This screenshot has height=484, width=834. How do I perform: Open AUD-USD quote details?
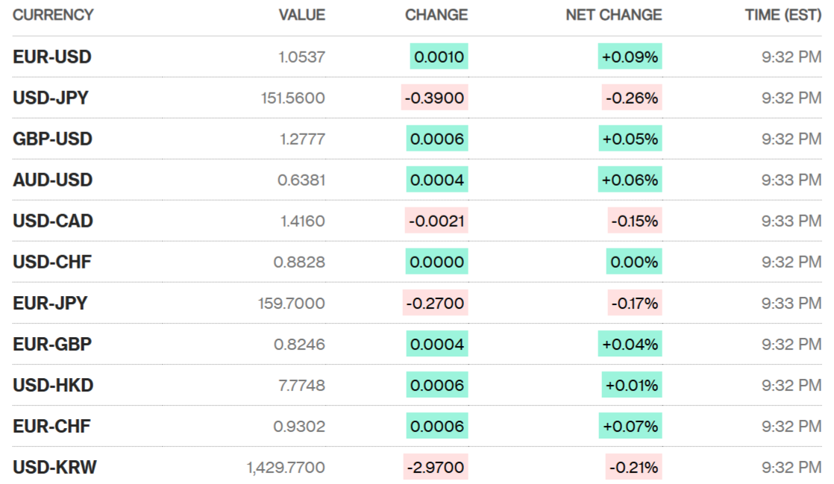pos(52,180)
